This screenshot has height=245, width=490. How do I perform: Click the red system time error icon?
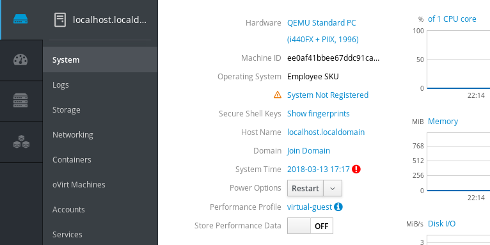(x=356, y=169)
